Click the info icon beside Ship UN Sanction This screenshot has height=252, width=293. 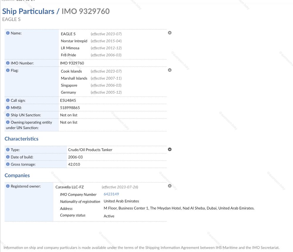point(8,115)
